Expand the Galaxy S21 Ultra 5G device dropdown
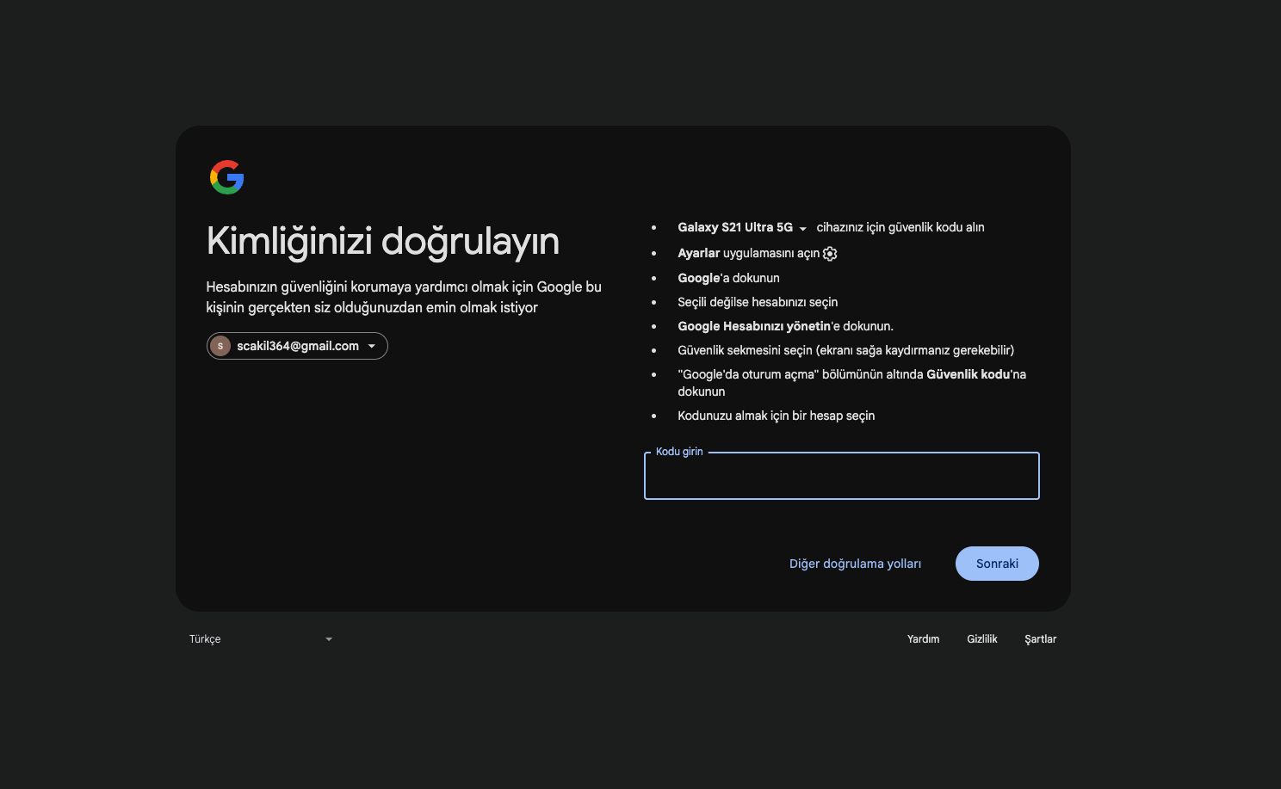Viewport: 1281px width, 789px height. (742, 227)
